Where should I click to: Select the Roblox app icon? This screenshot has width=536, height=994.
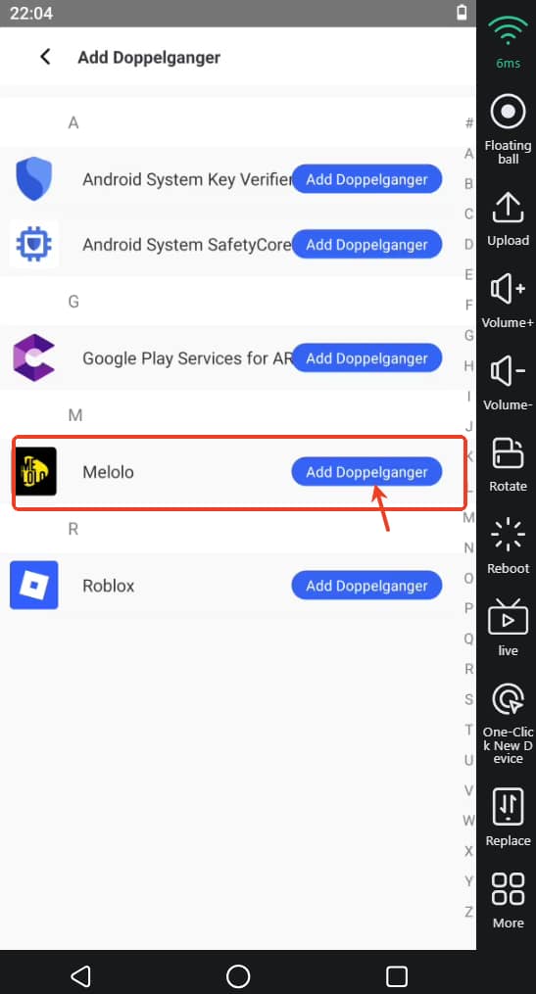coord(33,585)
